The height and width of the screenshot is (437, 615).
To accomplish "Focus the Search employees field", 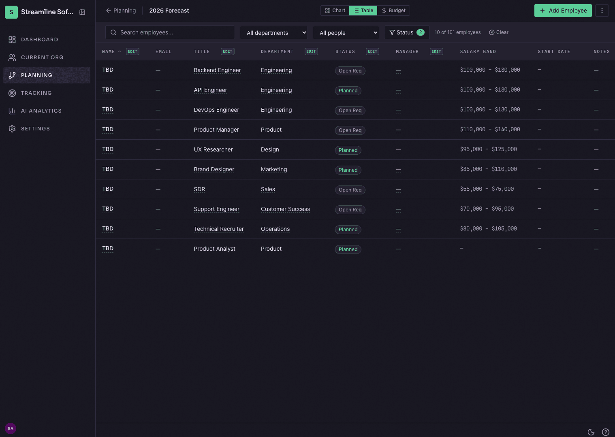I will point(170,32).
